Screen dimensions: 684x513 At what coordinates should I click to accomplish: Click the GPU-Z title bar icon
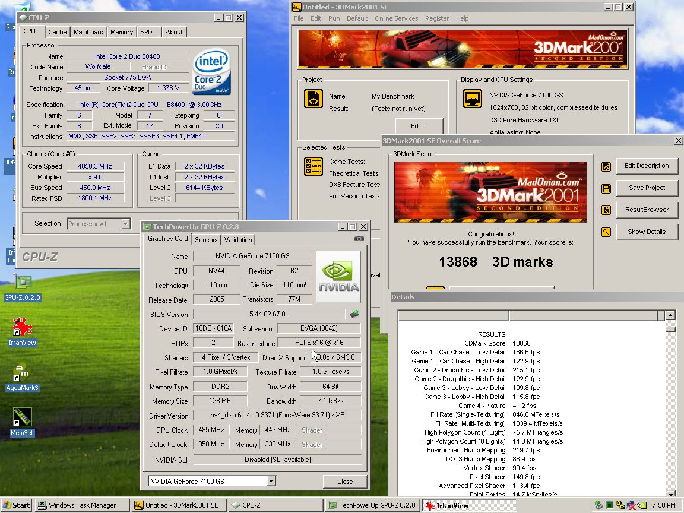(147, 226)
